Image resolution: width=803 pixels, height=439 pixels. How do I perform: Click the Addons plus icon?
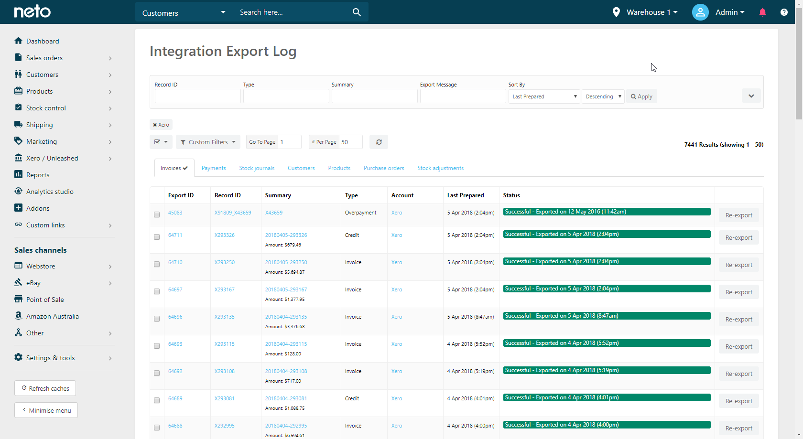click(18, 208)
